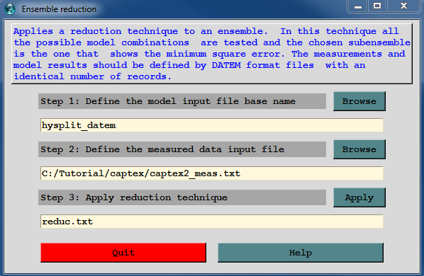Maximize the Ensemble reduction window
The height and width of the screenshot is (276, 424).
coord(377,6)
